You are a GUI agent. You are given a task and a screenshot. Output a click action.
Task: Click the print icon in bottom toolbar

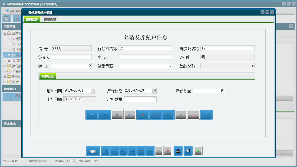(x=178, y=151)
